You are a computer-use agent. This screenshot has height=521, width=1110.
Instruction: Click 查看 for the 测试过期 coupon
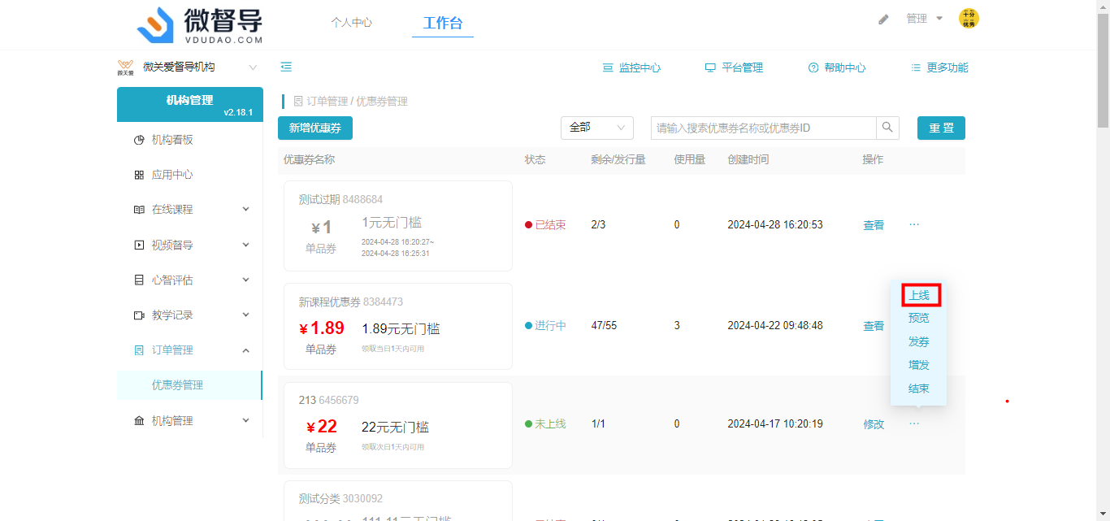coord(874,225)
